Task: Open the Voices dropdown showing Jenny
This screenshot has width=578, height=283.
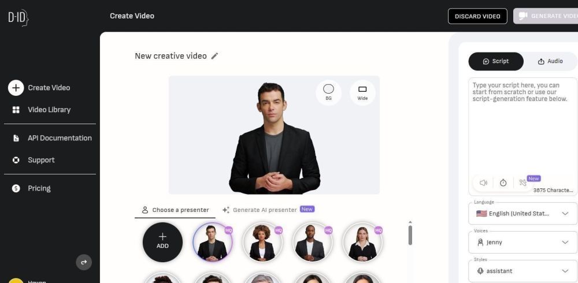Action: [x=523, y=242]
